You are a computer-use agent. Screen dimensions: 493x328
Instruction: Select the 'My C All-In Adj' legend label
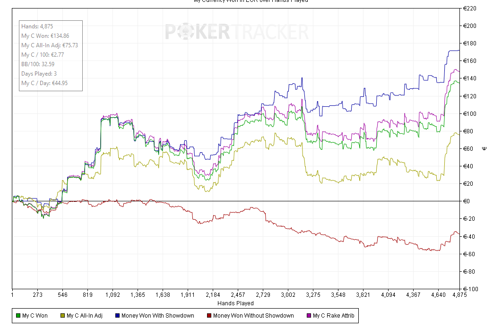click(85, 316)
